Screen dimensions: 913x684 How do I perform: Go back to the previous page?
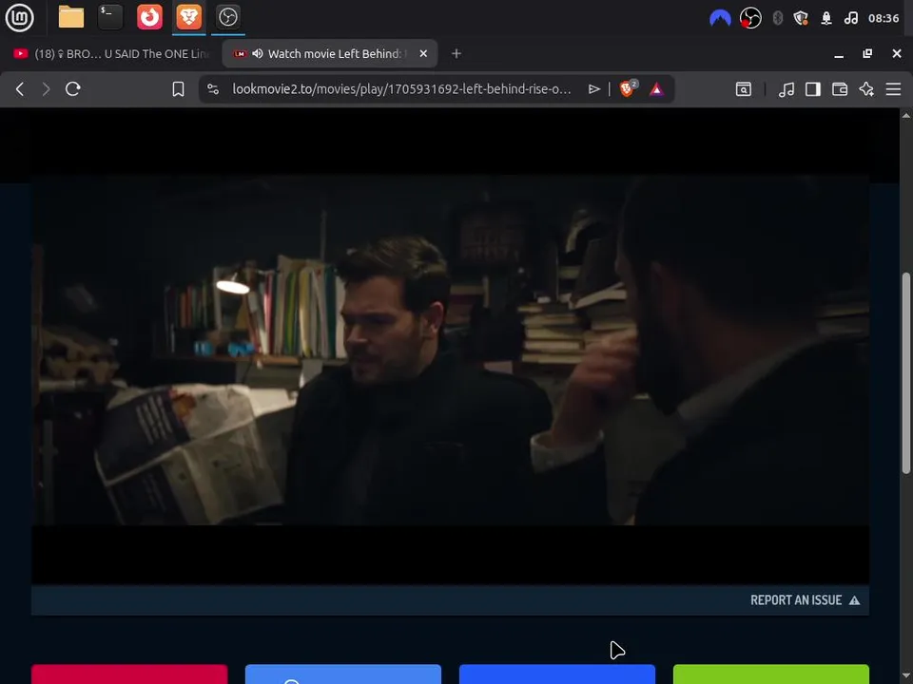pyautogui.click(x=20, y=89)
